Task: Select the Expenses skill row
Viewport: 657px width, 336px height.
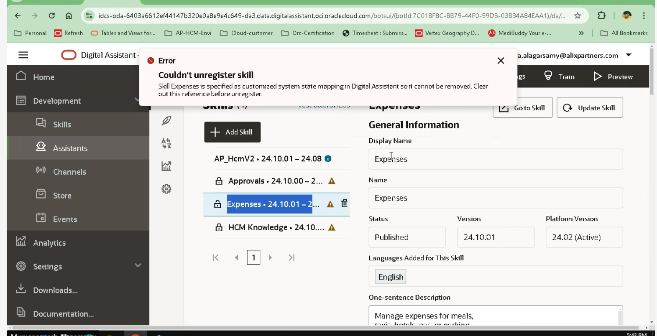Action: (x=276, y=204)
